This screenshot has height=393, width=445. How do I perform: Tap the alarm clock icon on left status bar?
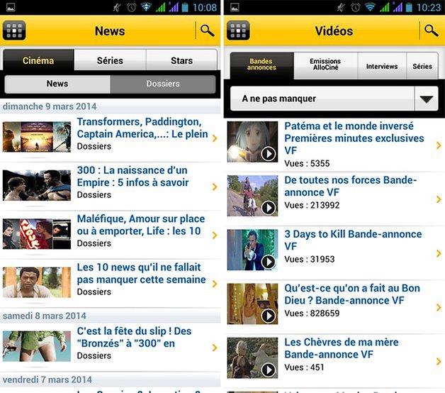131,7
